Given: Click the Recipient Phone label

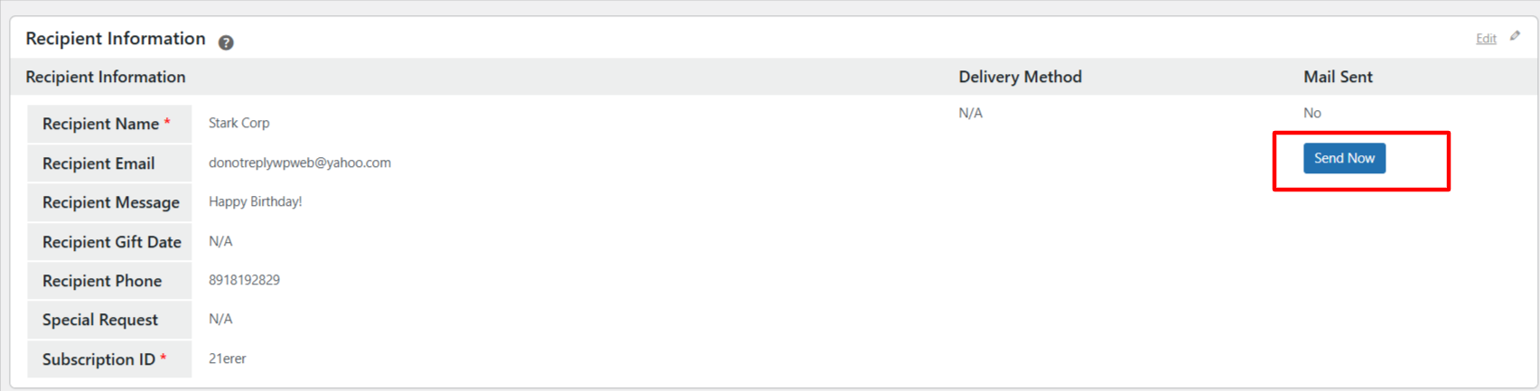Looking at the screenshot, I should 102,281.
